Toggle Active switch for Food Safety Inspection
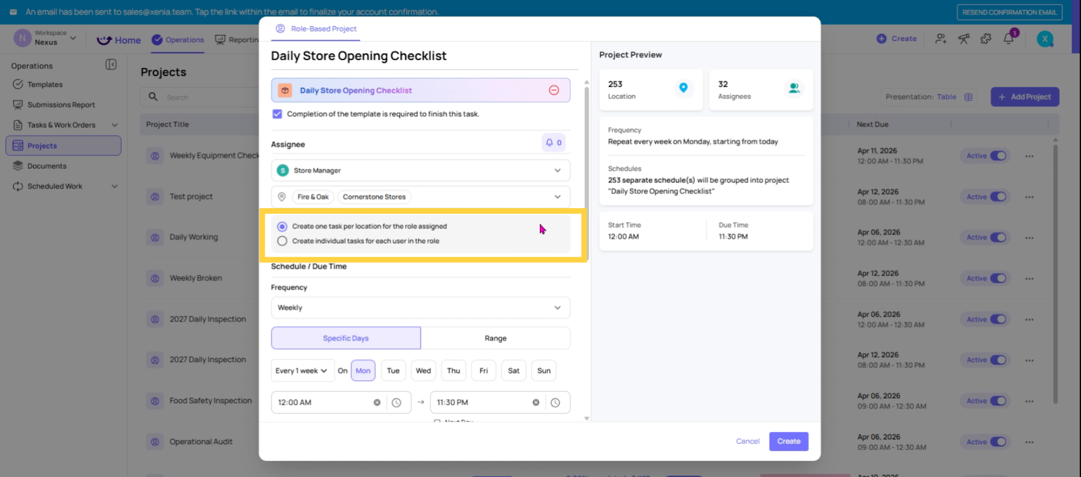 [x=998, y=401]
